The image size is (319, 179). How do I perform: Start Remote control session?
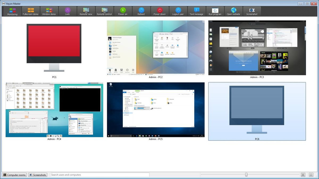pos(104,11)
